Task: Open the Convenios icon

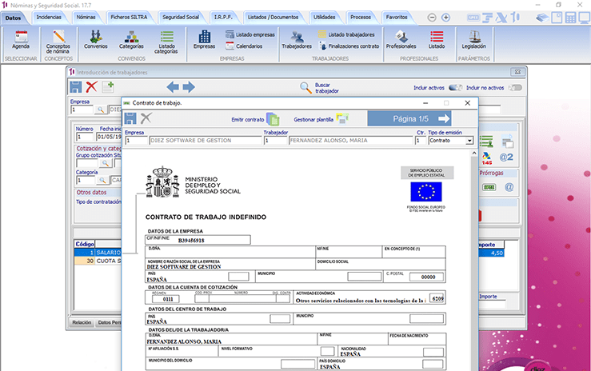Action: pyautogui.click(x=96, y=37)
